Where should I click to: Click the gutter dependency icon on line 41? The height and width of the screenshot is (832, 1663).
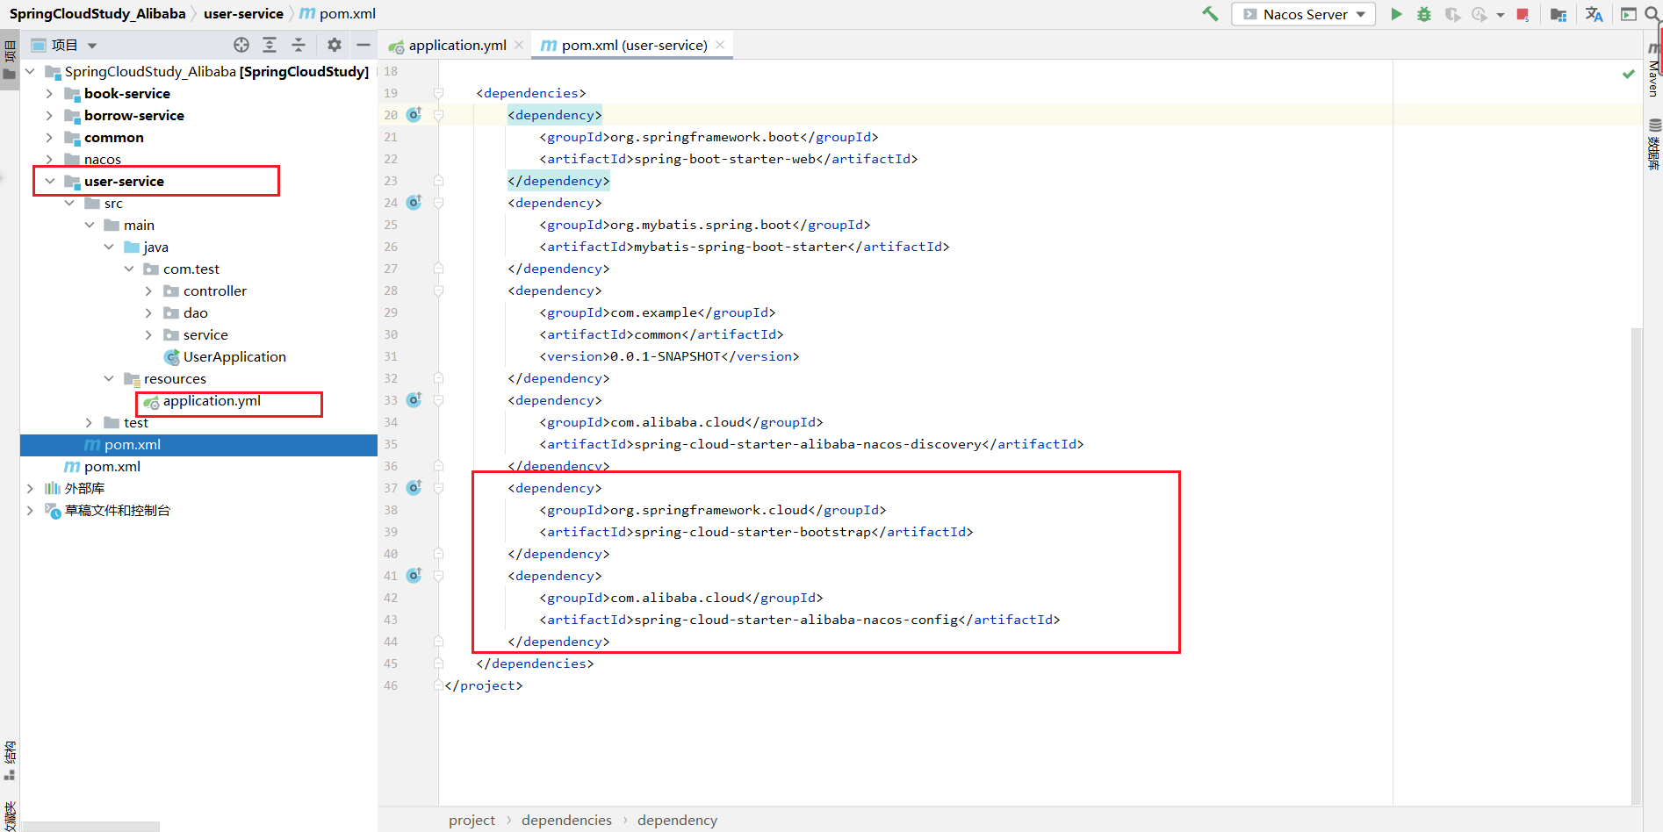coord(414,575)
